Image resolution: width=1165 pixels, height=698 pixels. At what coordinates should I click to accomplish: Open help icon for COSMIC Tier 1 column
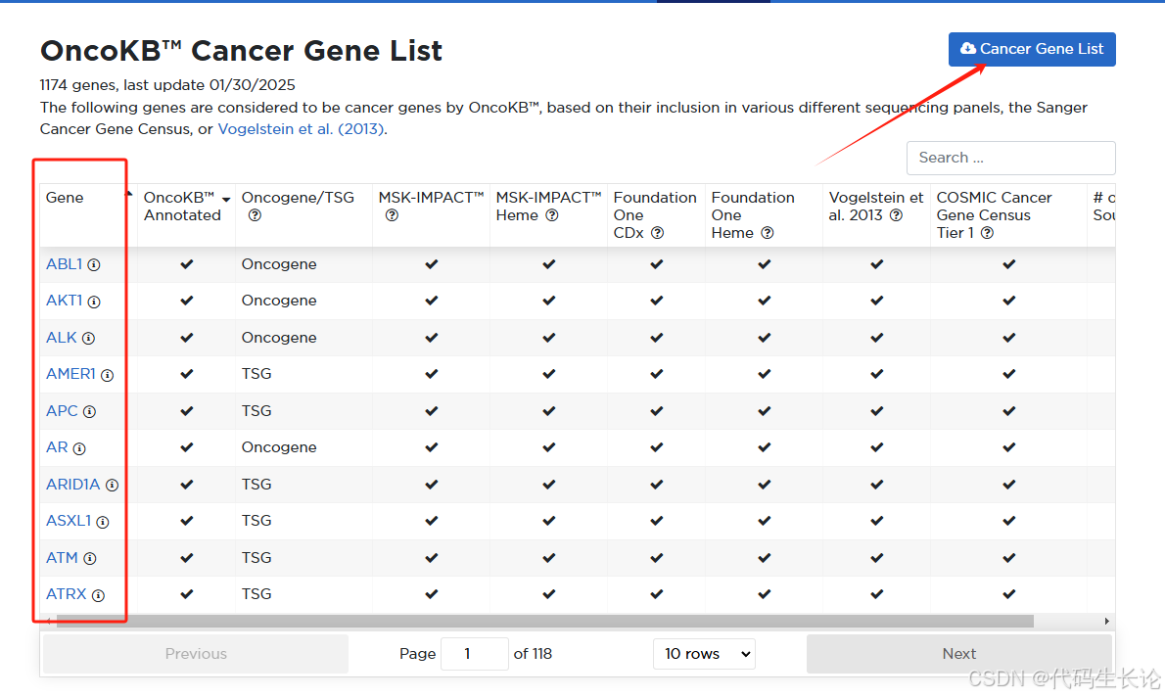[988, 233]
